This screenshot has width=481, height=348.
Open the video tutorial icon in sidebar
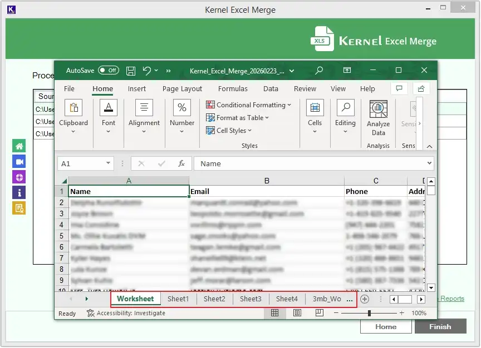coord(18,161)
